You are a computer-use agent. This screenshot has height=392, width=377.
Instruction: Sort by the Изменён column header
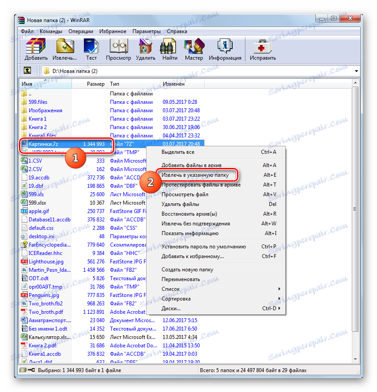point(182,84)
